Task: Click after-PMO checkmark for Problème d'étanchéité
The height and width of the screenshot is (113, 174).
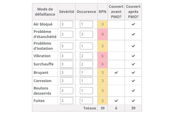Action: coord(133,34)
